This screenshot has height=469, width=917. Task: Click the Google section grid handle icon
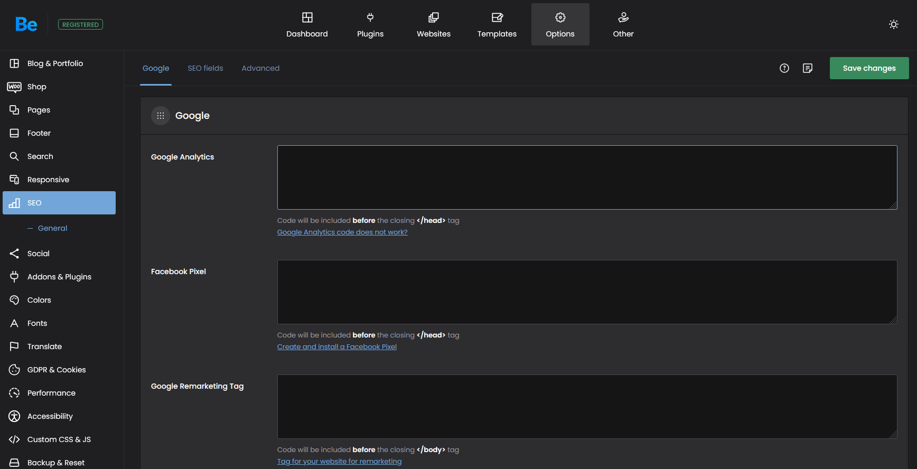click(x=161, y=116)
